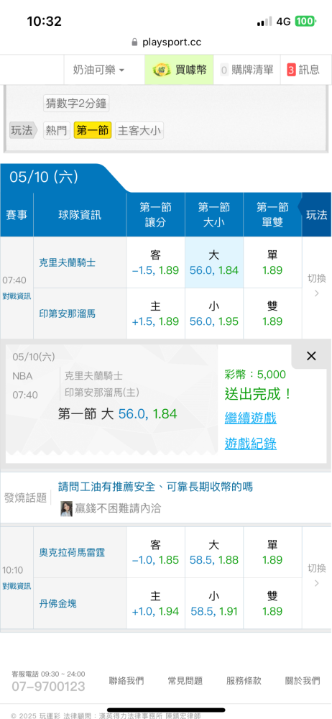Screen dimensions: 332x719
Task: Select the 熱門 play type tab
Action: [56, 131]
